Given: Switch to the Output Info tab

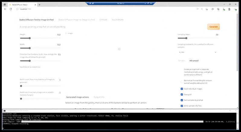Looking at the screenshot, I should (x=99, y=97).
